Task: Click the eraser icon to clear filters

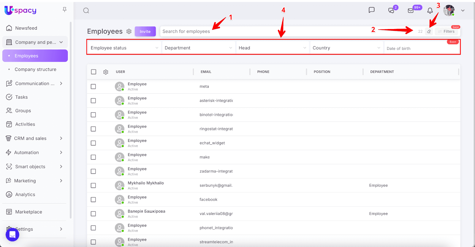Action: [429, 31]
